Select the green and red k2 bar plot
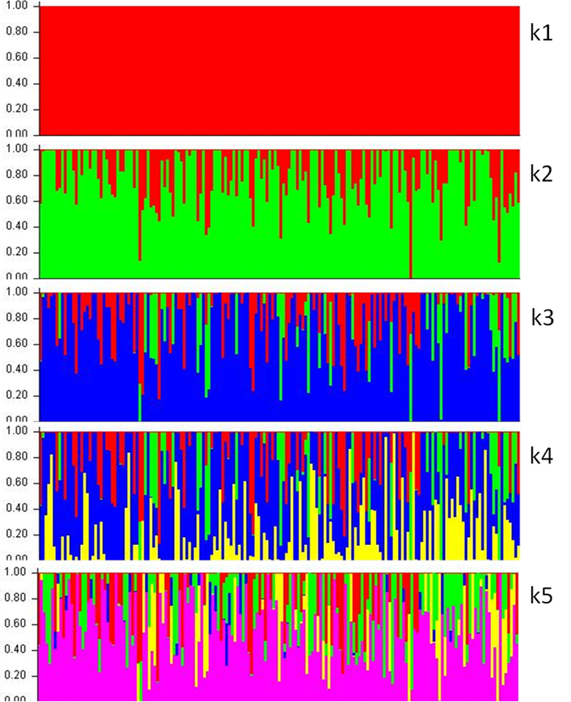The height and width of the screenshot is (702, 571). pos(279,214)
